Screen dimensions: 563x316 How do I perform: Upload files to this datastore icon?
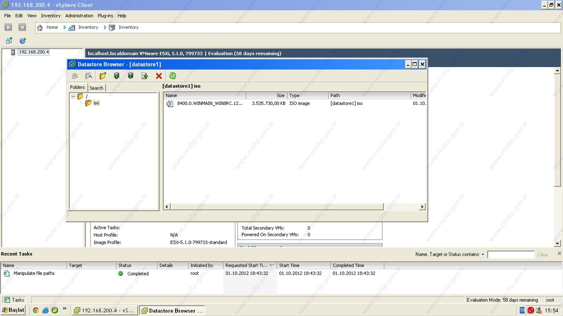[x=117, y=76]
